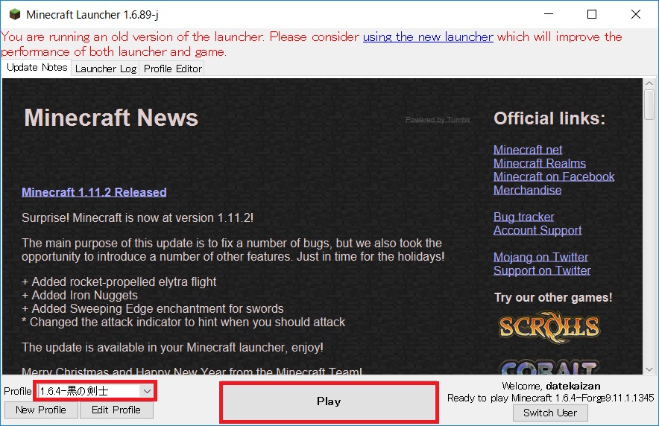This screenshot has height=426, width=659.
Task: Open the Minecraft.net link
Action: point(528,150)
